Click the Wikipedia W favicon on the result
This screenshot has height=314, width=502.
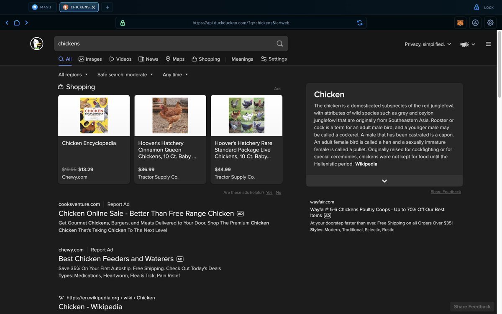pos(61,298)
